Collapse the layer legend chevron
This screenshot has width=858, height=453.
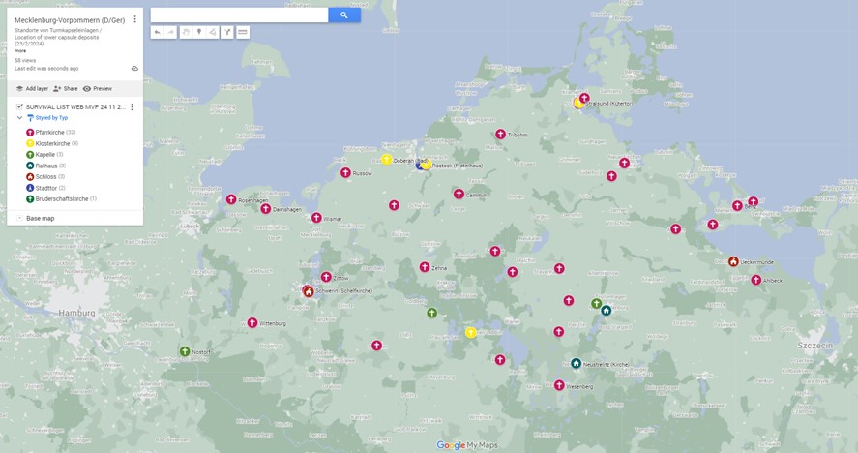pos(19,117)
